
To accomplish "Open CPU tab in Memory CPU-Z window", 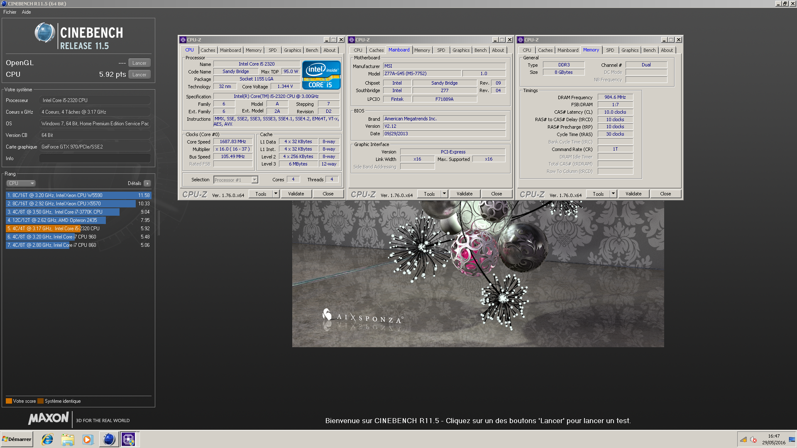I will (527, 50).
